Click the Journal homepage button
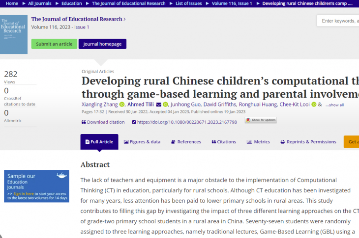Image resolution: width=359 pixels, height=238 pixels. 102,44
